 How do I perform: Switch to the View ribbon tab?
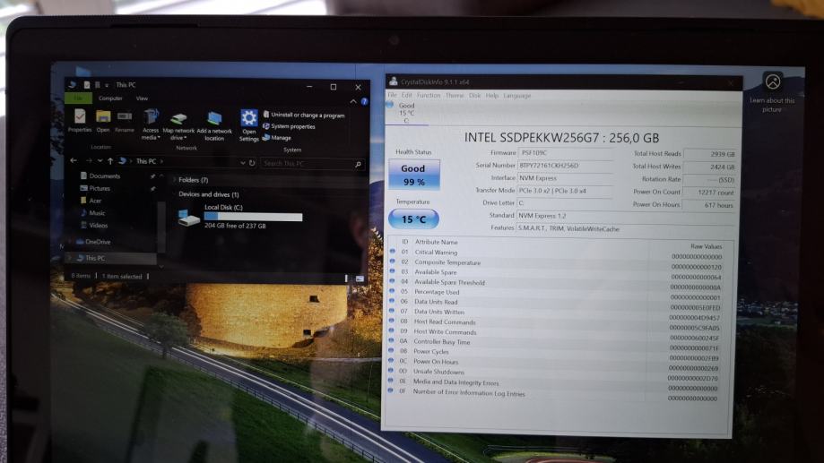(x=142, y=99)
